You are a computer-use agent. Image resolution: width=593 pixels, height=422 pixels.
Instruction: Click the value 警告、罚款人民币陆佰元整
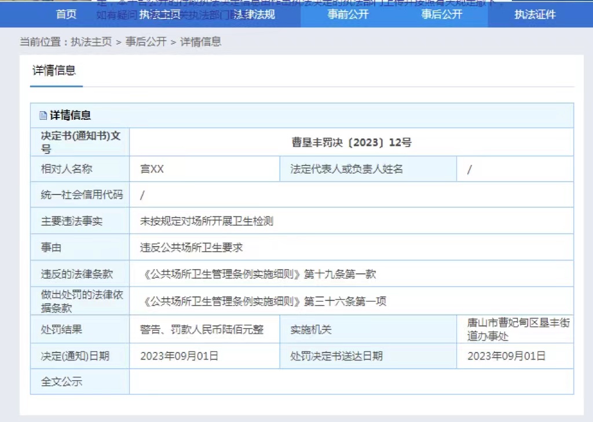pos(202,330)
